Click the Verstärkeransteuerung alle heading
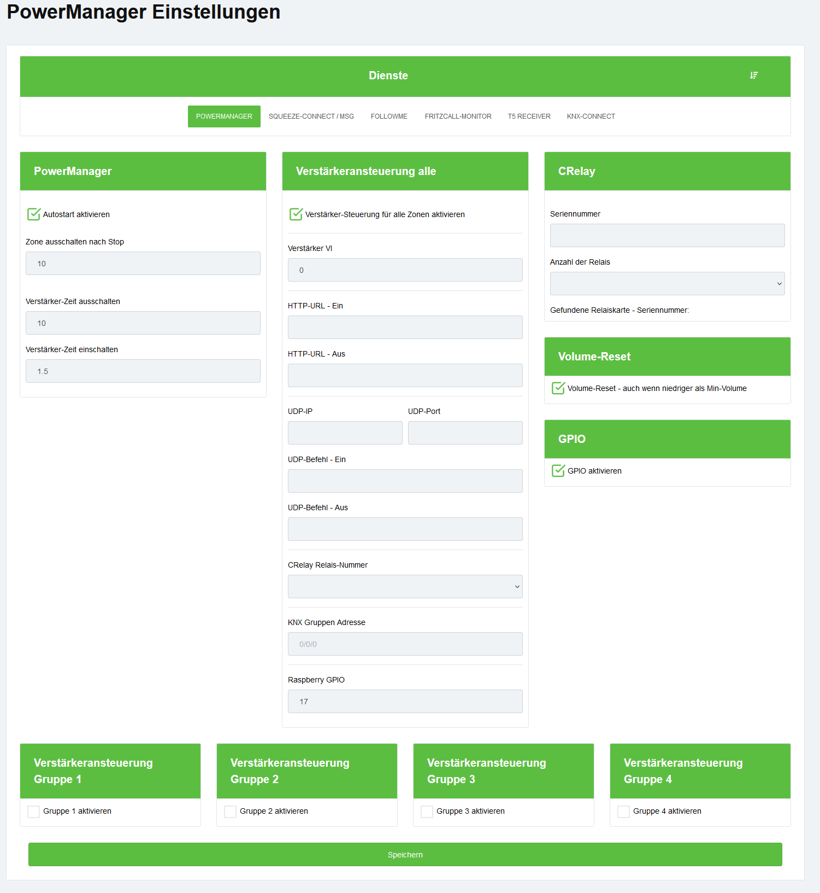The width and height of the screenshot is (820, 893). click(366, 171)
